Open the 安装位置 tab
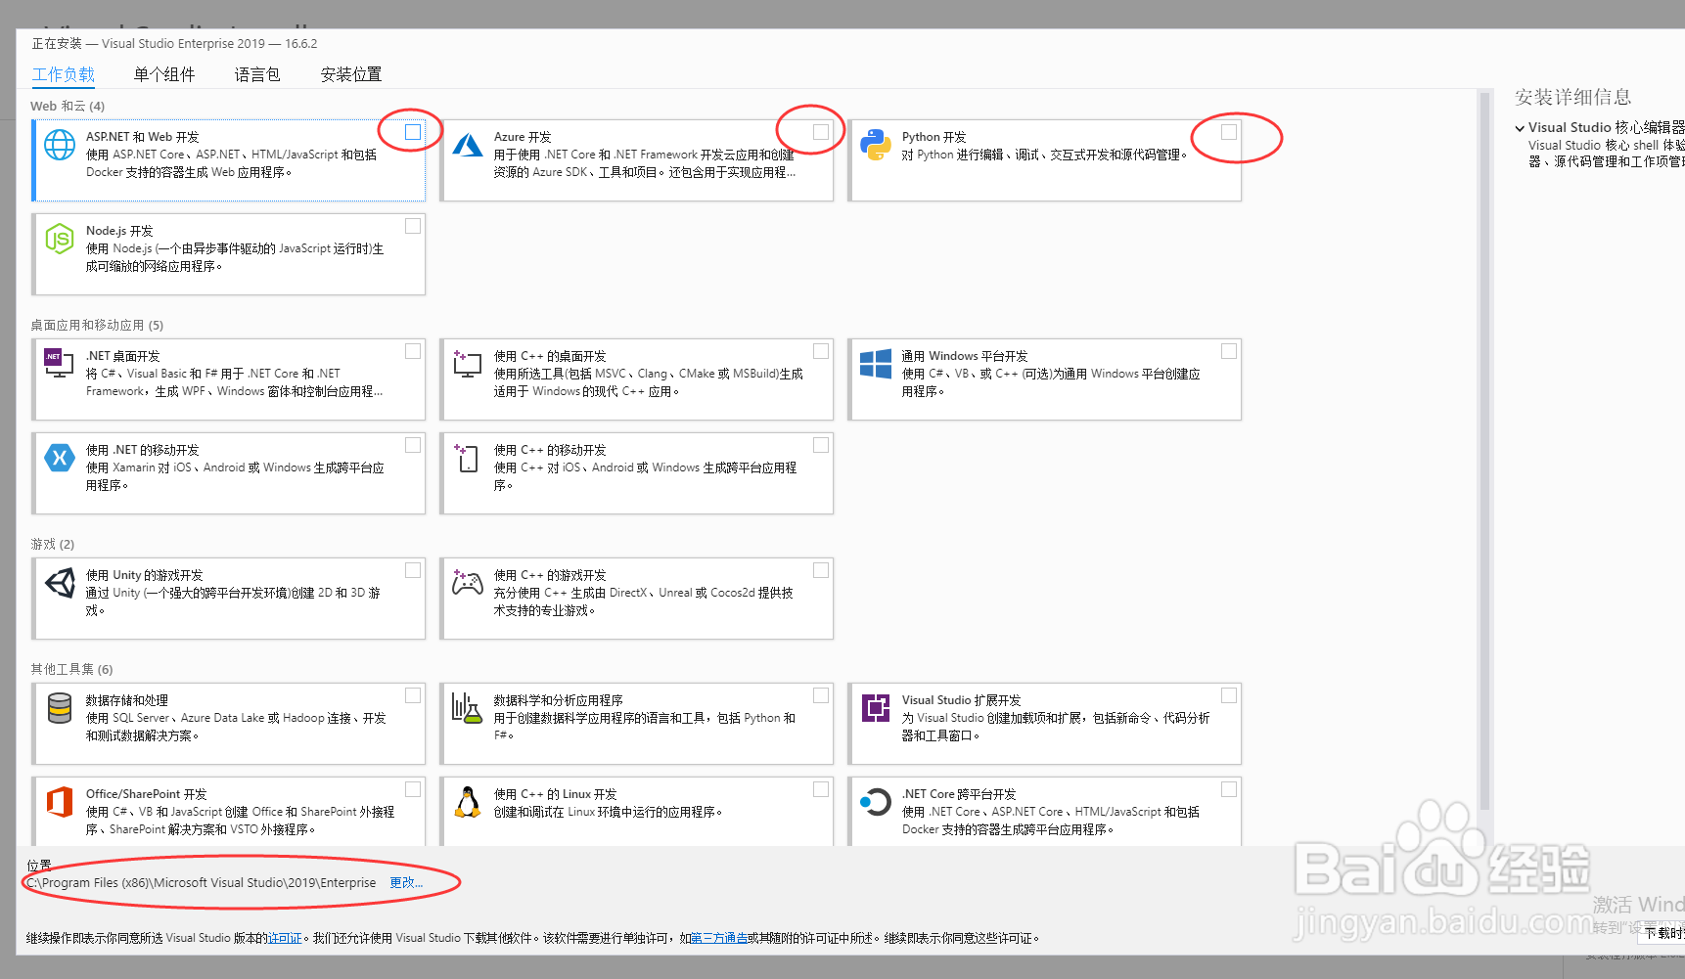This screenshot has width=1685, height=979. coord(351,74)
